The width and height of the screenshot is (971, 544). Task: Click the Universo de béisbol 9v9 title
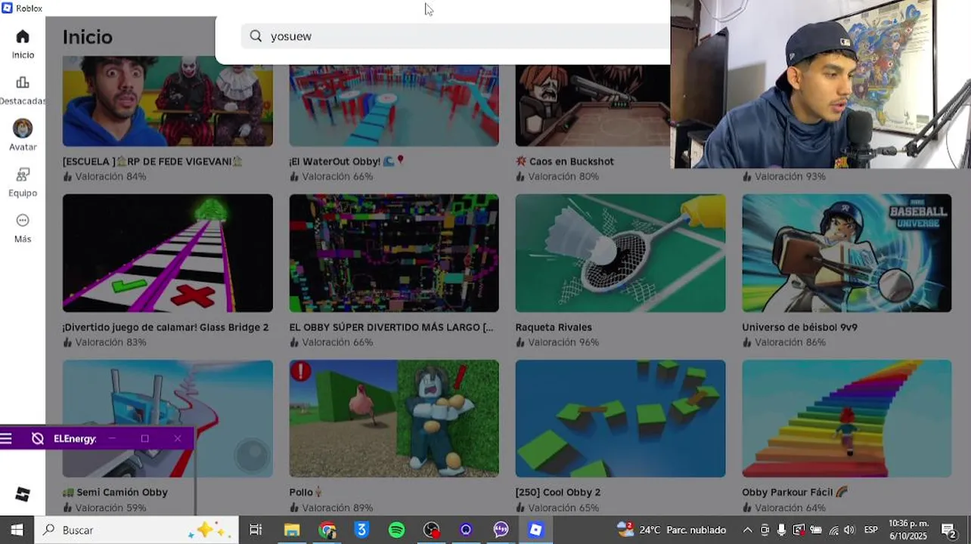(799, 327)
